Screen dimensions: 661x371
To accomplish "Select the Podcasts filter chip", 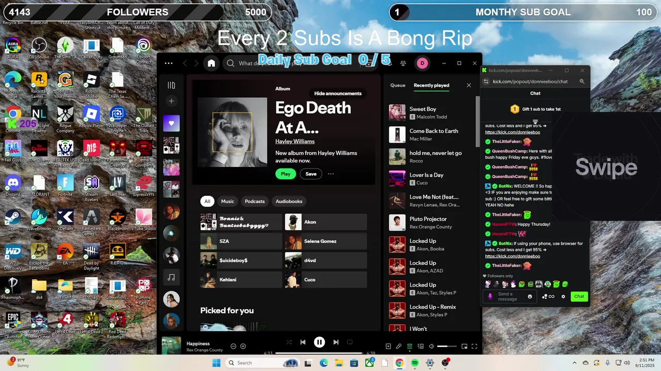I will (255, 201).
